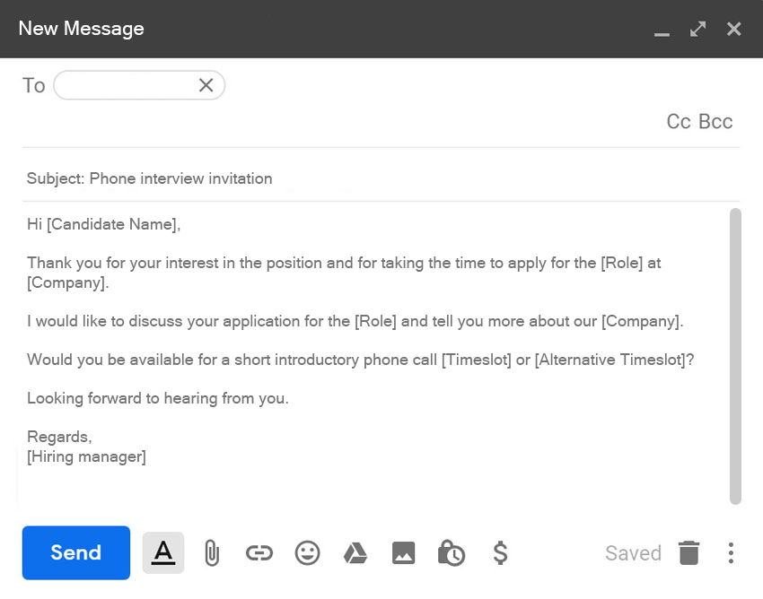This screenshot has height=599, width=763.
Task: Open the More options three-dot menu
Action: tap(731, 552)
